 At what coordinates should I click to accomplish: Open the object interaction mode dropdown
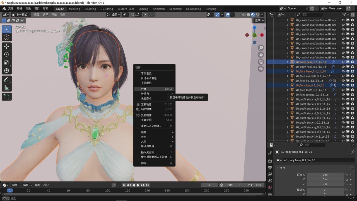pyautogui.click(x=22, y=15)
